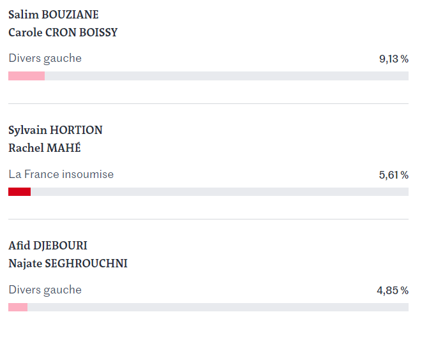This screenshot has height=349, width=429.
Task: Click Divers gauche label for Djebouri ticket
Action: pyautogui.click(x=45, y=290)
